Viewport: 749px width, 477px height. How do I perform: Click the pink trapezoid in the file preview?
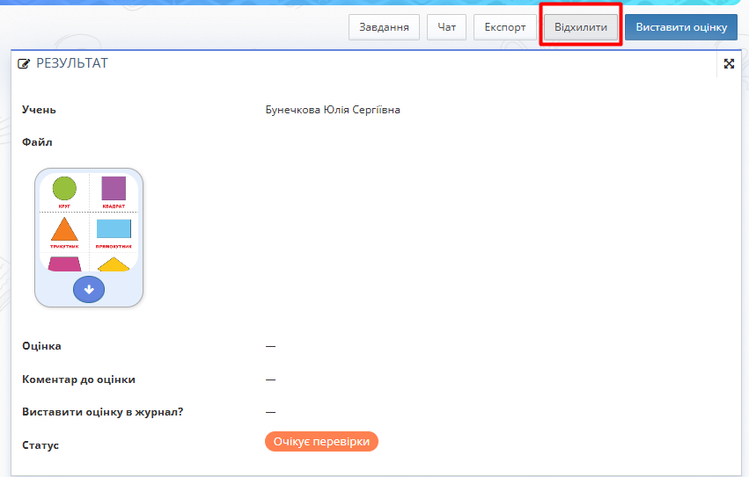pyautogui.click(x=64, y=264)
